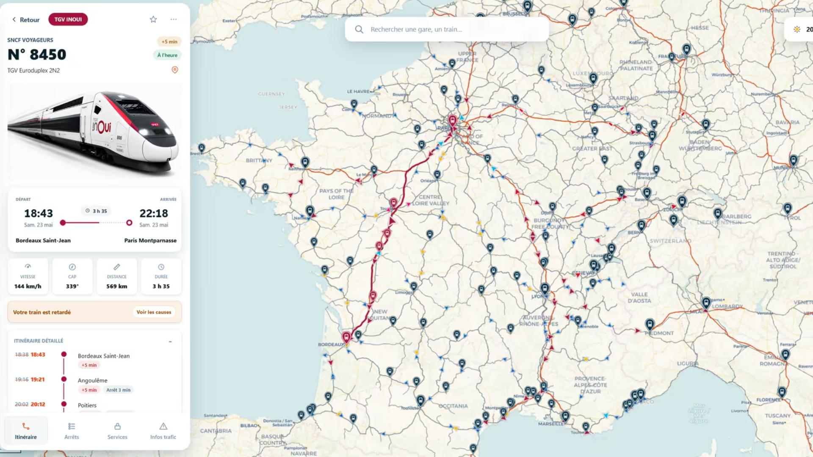Viewport: 813px width, 457px height.
Task: Select the Luxembourg station marker
Action: pyautogui.click(x=593, y=78)
